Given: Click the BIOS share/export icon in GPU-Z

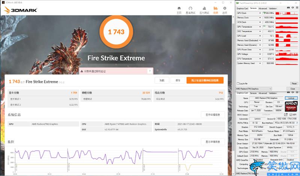Looking at the screenshot, I should (286, 114).
